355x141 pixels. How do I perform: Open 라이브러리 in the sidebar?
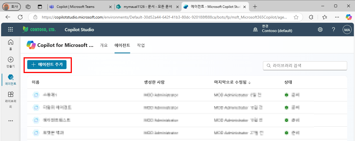pyautogui.click(x=11, y=100)
